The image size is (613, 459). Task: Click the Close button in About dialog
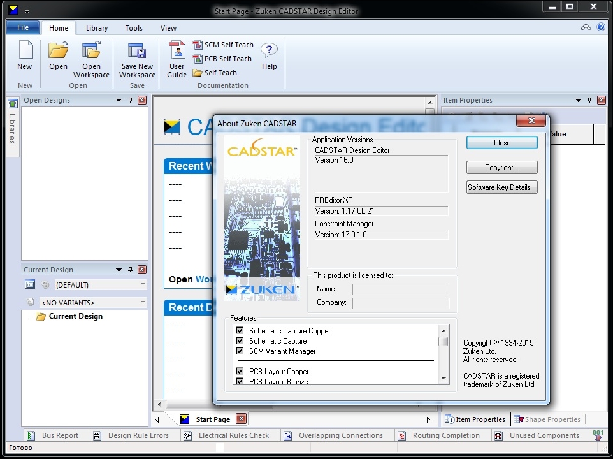tap(502, 143)
